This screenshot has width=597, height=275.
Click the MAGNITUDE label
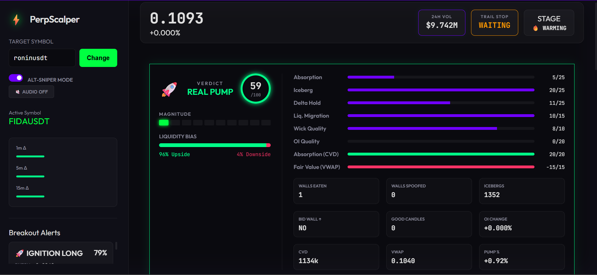coord(175,114)
